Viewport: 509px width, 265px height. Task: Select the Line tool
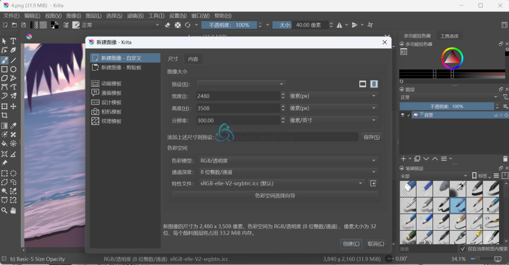pos(13,60)
